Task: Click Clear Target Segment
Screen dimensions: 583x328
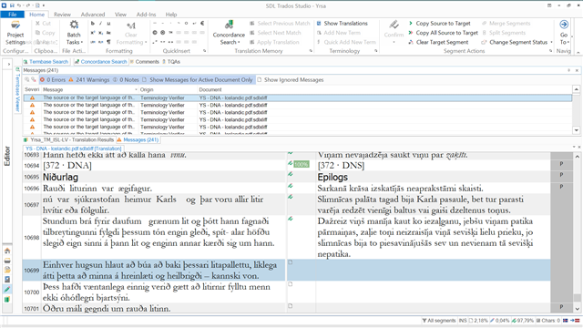Action: tap(438, 43)
